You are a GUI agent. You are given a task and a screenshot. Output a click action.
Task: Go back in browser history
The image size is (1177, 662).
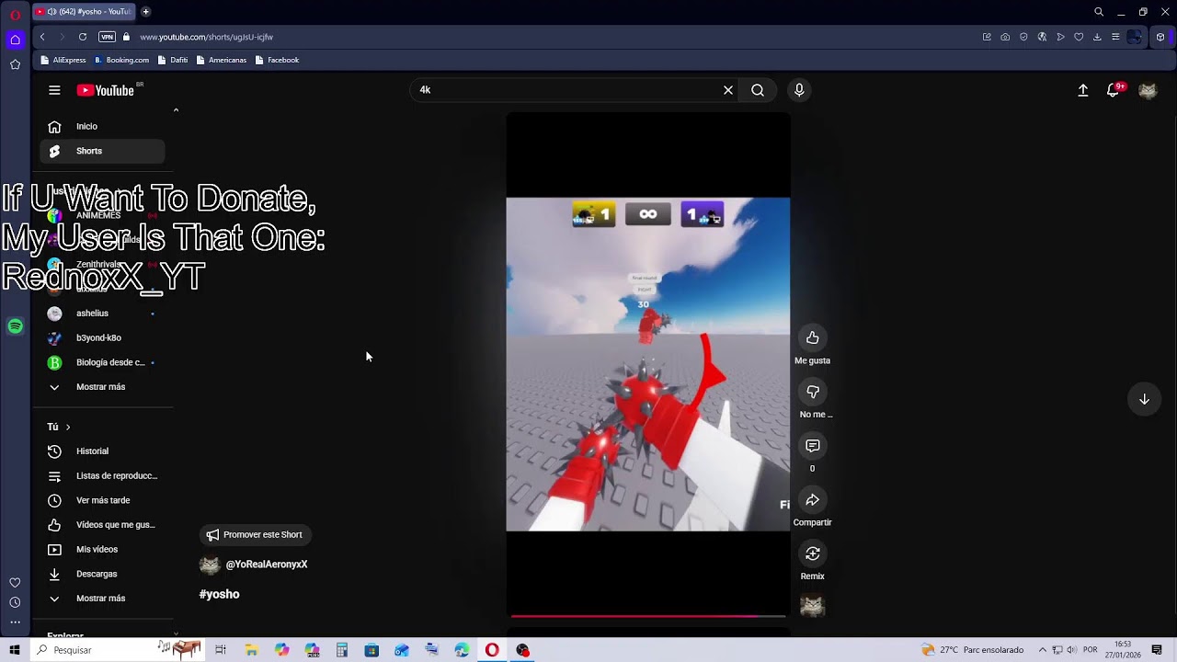(x=42, y=37)
